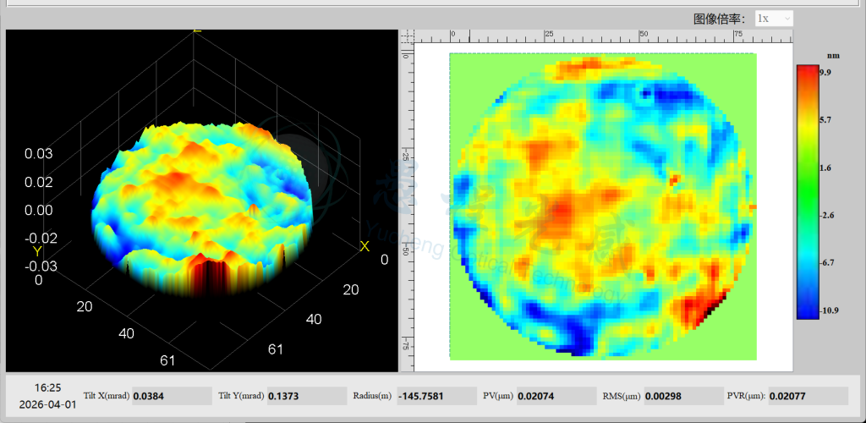The image size is (866, 423).
Task: Click the date '2026-04-01'
Action: [x=47, y=404]
